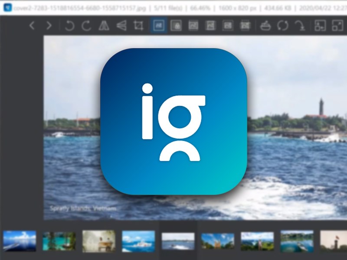Open Go to image icon
347x260 pixels.
click(x=300, y=26)
